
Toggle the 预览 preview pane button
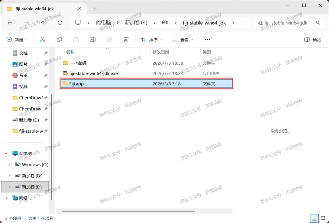pos(313,40)
